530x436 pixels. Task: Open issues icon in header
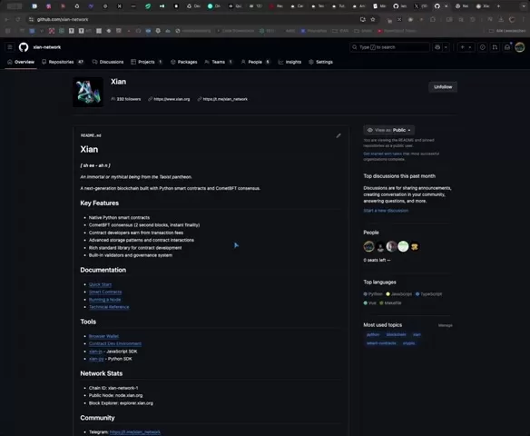[482, 47]
